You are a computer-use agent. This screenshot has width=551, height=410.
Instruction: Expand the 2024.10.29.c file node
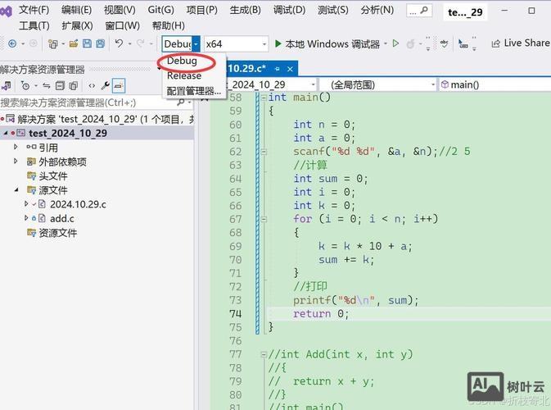pyautogui.click(x=26, y=203)
